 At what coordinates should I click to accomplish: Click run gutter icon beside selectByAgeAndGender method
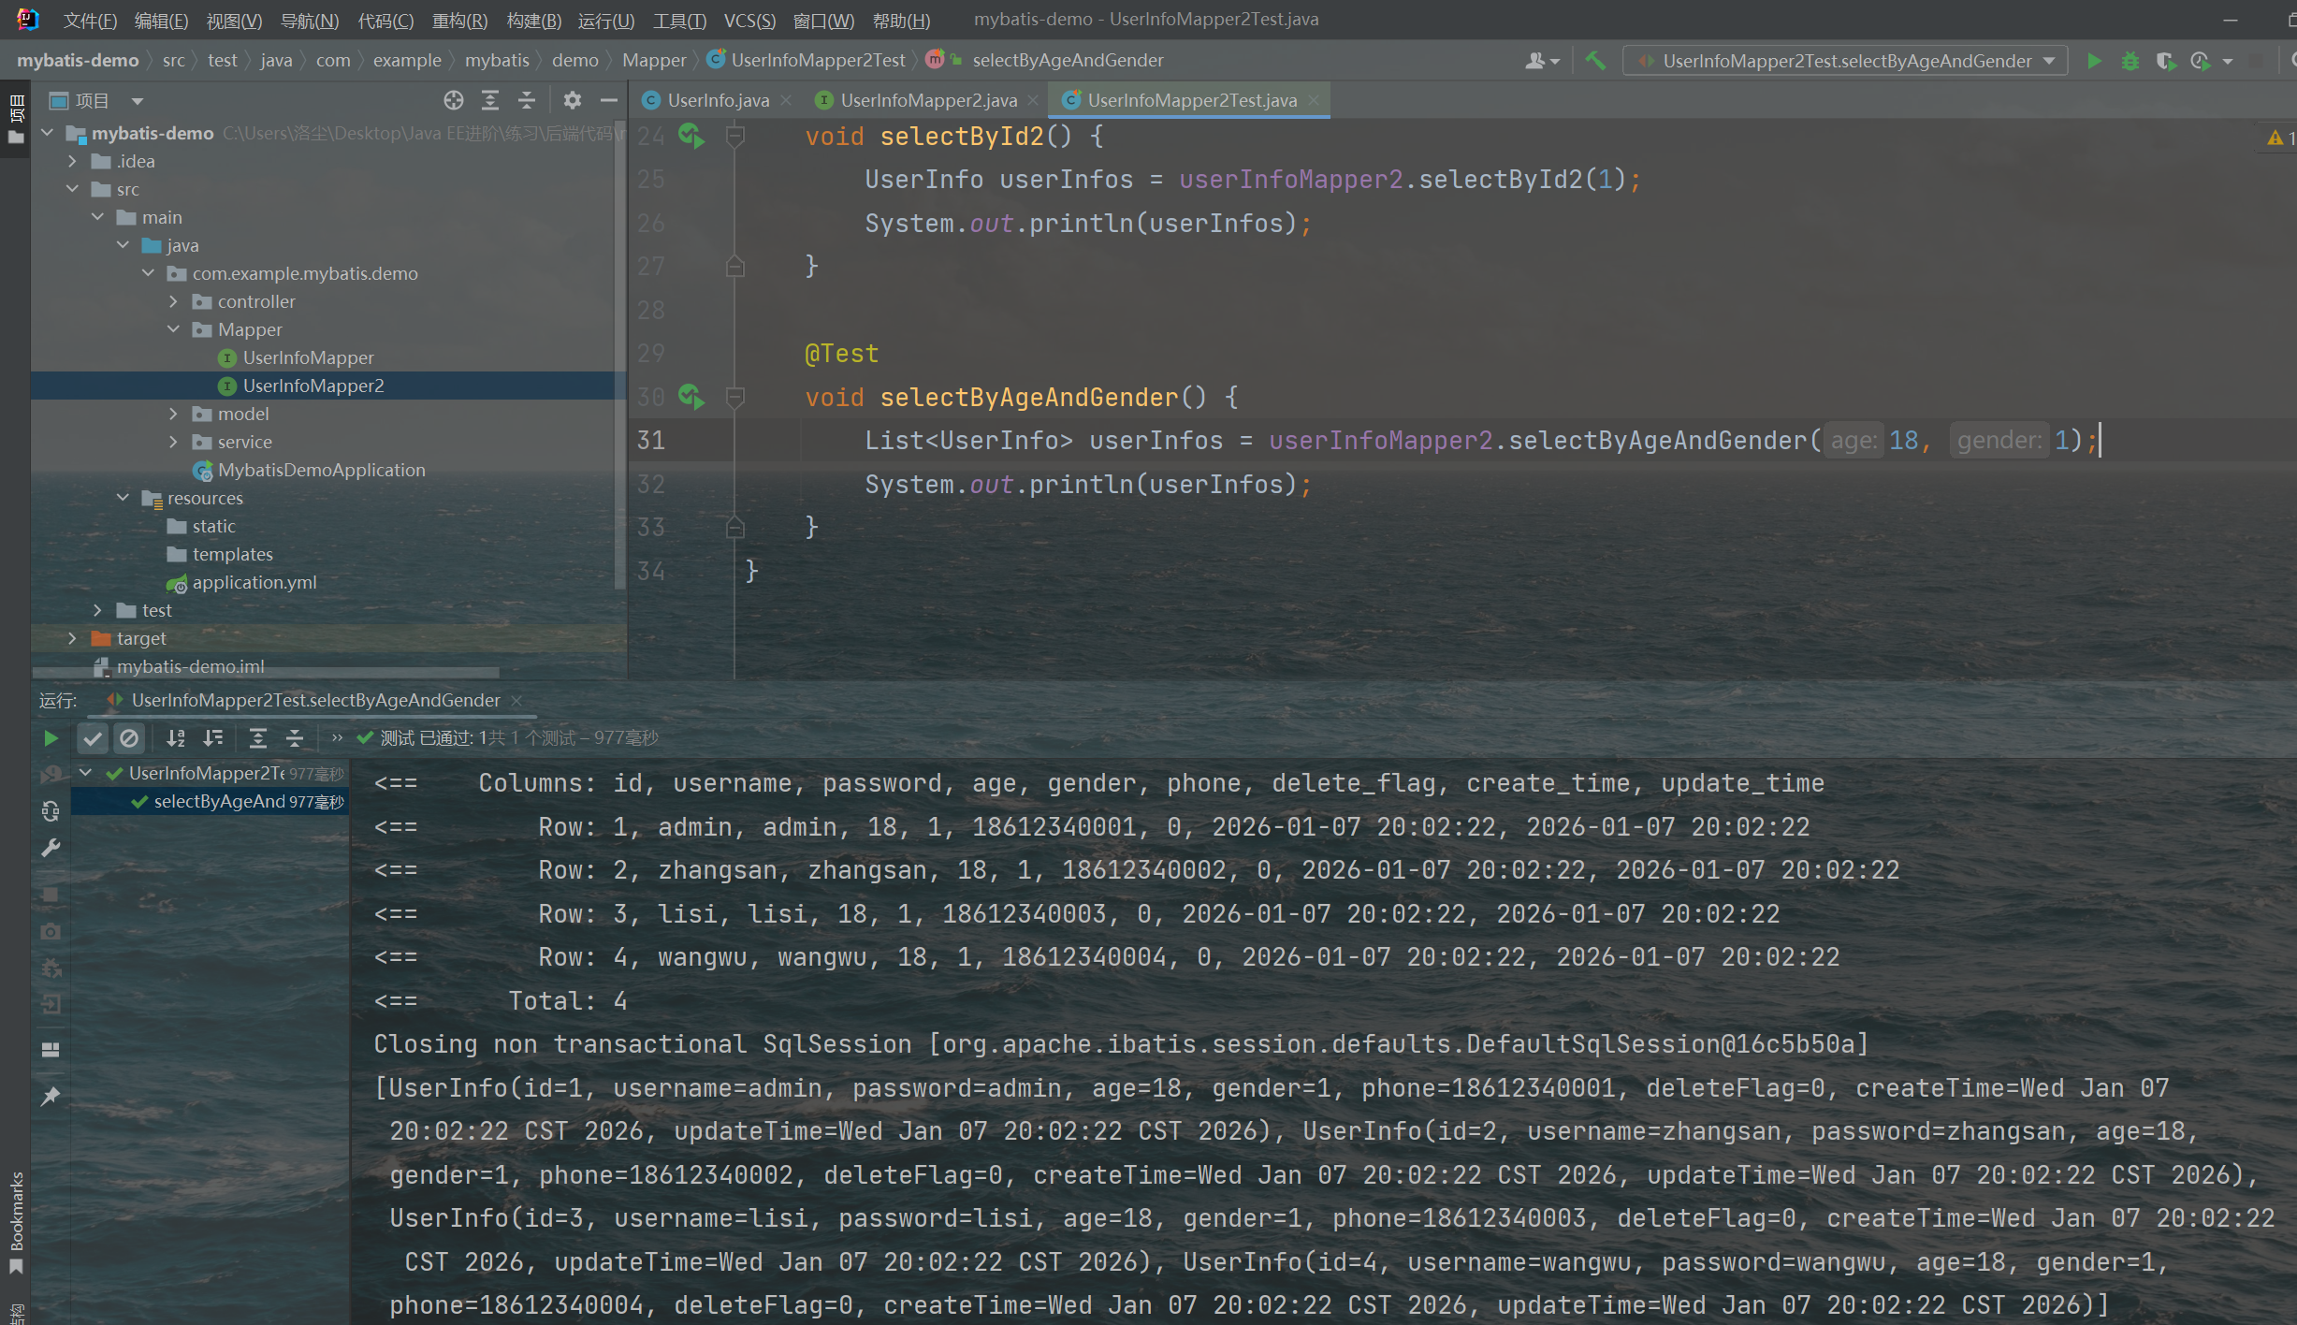[691, 397]
